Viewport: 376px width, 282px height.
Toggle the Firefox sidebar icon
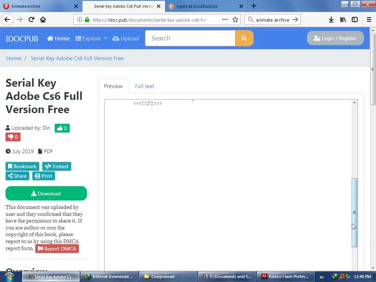pos(355,20)
